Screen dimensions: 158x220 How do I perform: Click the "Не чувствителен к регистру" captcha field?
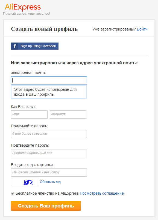click(x=49, y=173)
